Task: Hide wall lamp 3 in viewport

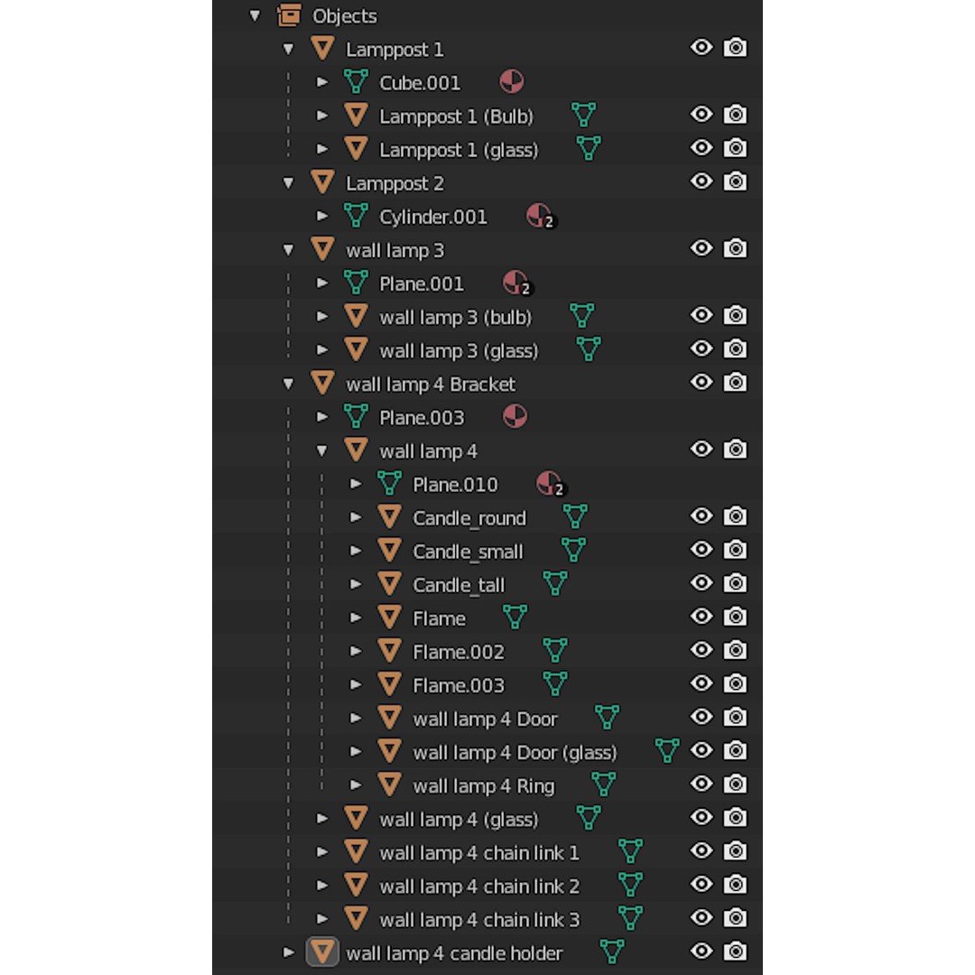Action: coord(701,249)
